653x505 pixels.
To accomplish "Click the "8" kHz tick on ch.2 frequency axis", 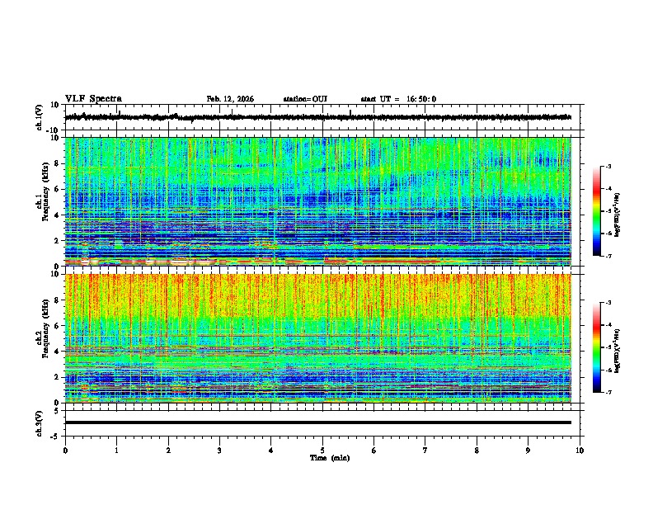I will [x=58, y=300].
